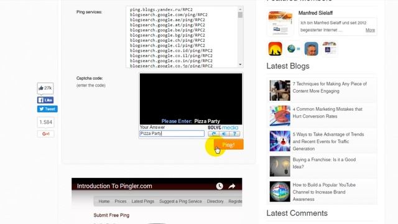
Task: Focus the Your Answer captcha field
Action: 172,134
